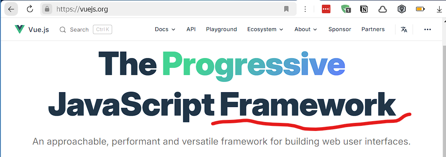Open the Sponsor navigation link

[x=339, y=29]
